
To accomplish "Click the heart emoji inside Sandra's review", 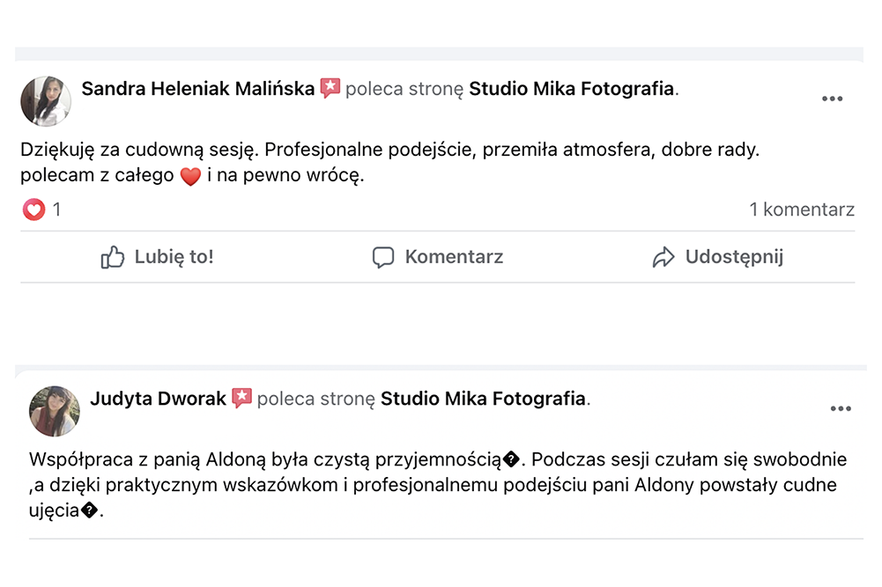I will pyautogui.click(x=190, y=176).
